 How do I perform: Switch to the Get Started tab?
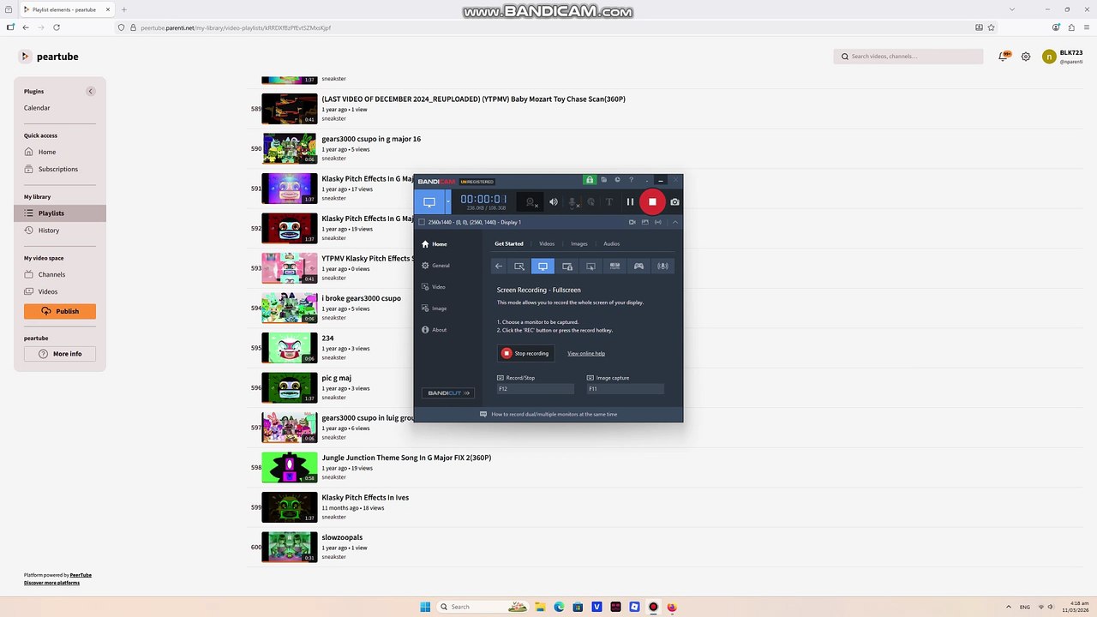click(x=509, y=243)
